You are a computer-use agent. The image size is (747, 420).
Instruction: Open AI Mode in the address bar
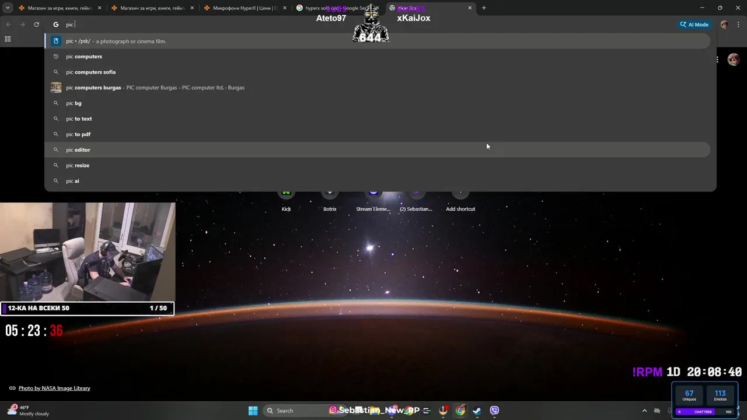(x=694, y=24)
